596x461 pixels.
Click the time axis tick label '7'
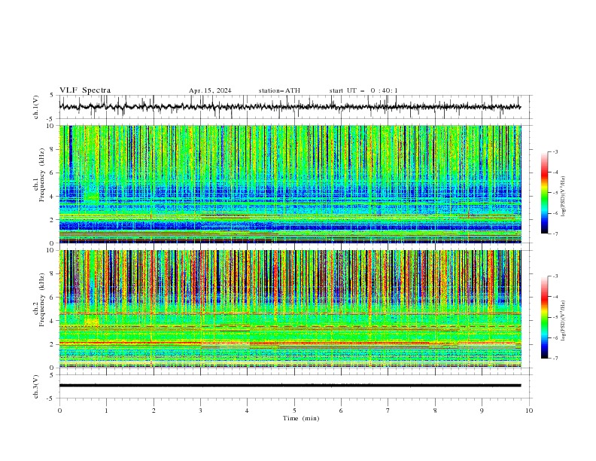388,411
